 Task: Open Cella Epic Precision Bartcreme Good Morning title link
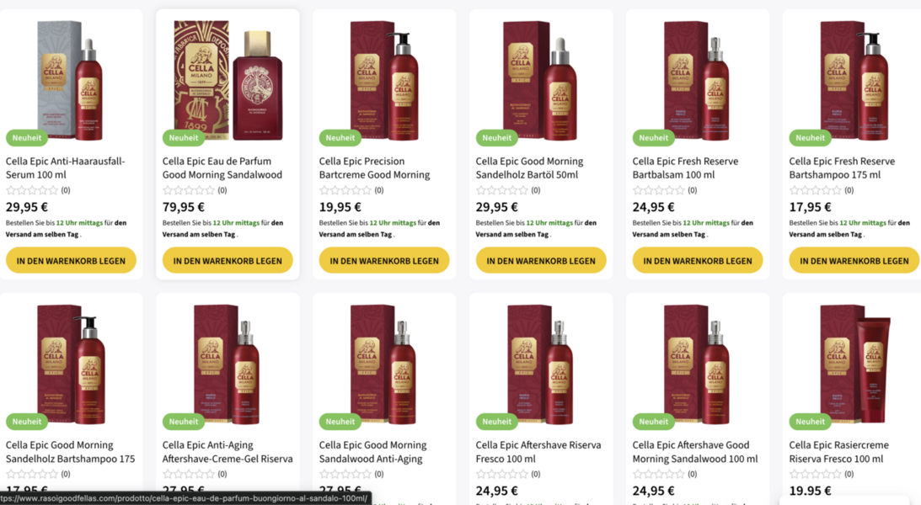(374, 168)
